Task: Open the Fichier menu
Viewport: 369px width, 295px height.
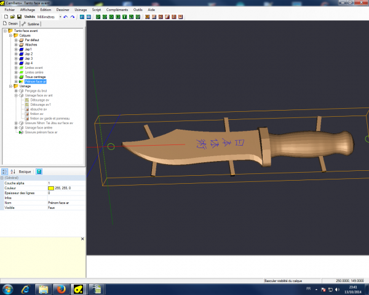Action: coord(10,10)
